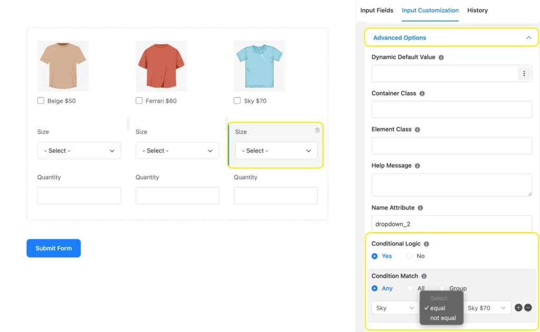Screen dimensions: 540x332
Task: Show Condition Match info icon
Action: [x=424, y=276]
